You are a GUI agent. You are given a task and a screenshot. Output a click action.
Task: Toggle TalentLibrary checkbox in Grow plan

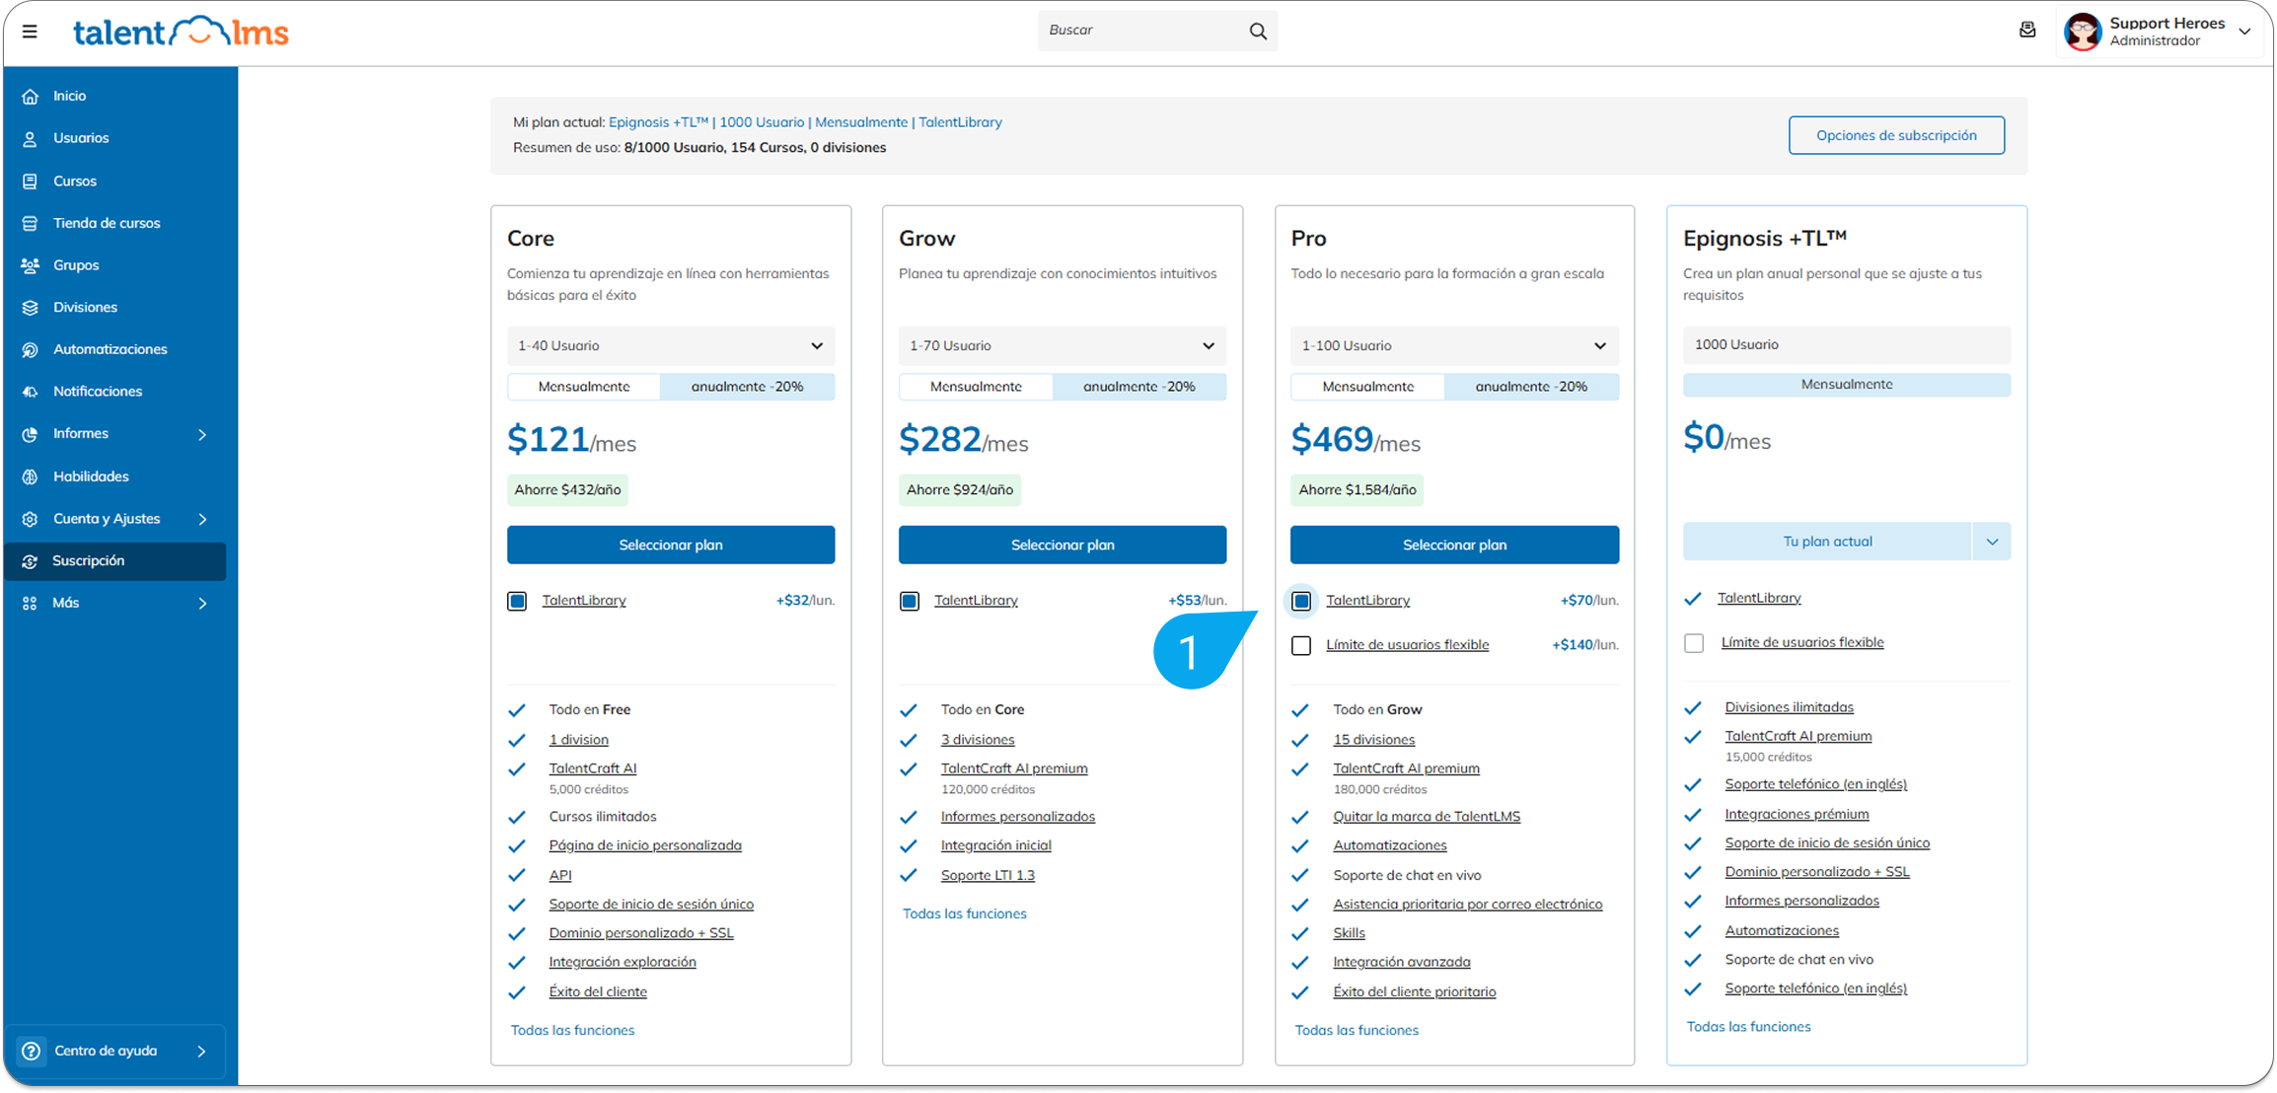coord(910,601)
